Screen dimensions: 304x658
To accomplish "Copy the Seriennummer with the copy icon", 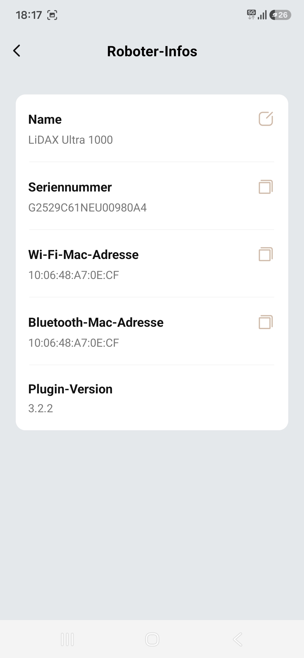I will pyautogui.click(x=266, y=187).
